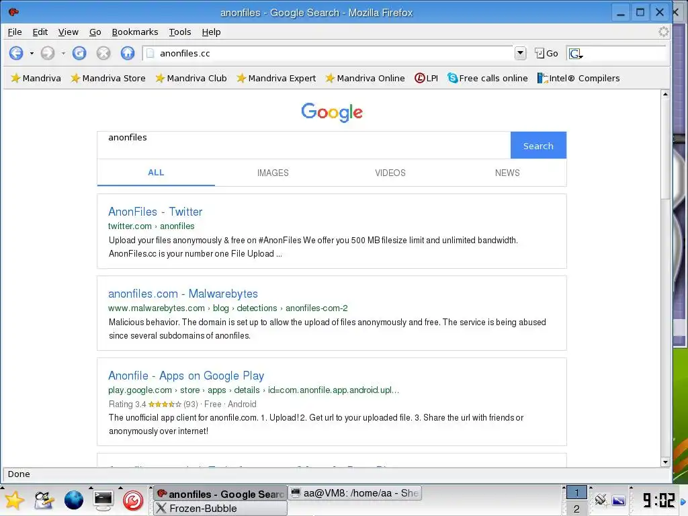Select the ALL results tab
The width and height of the screenshot is (688, 516).
[156, 173]
